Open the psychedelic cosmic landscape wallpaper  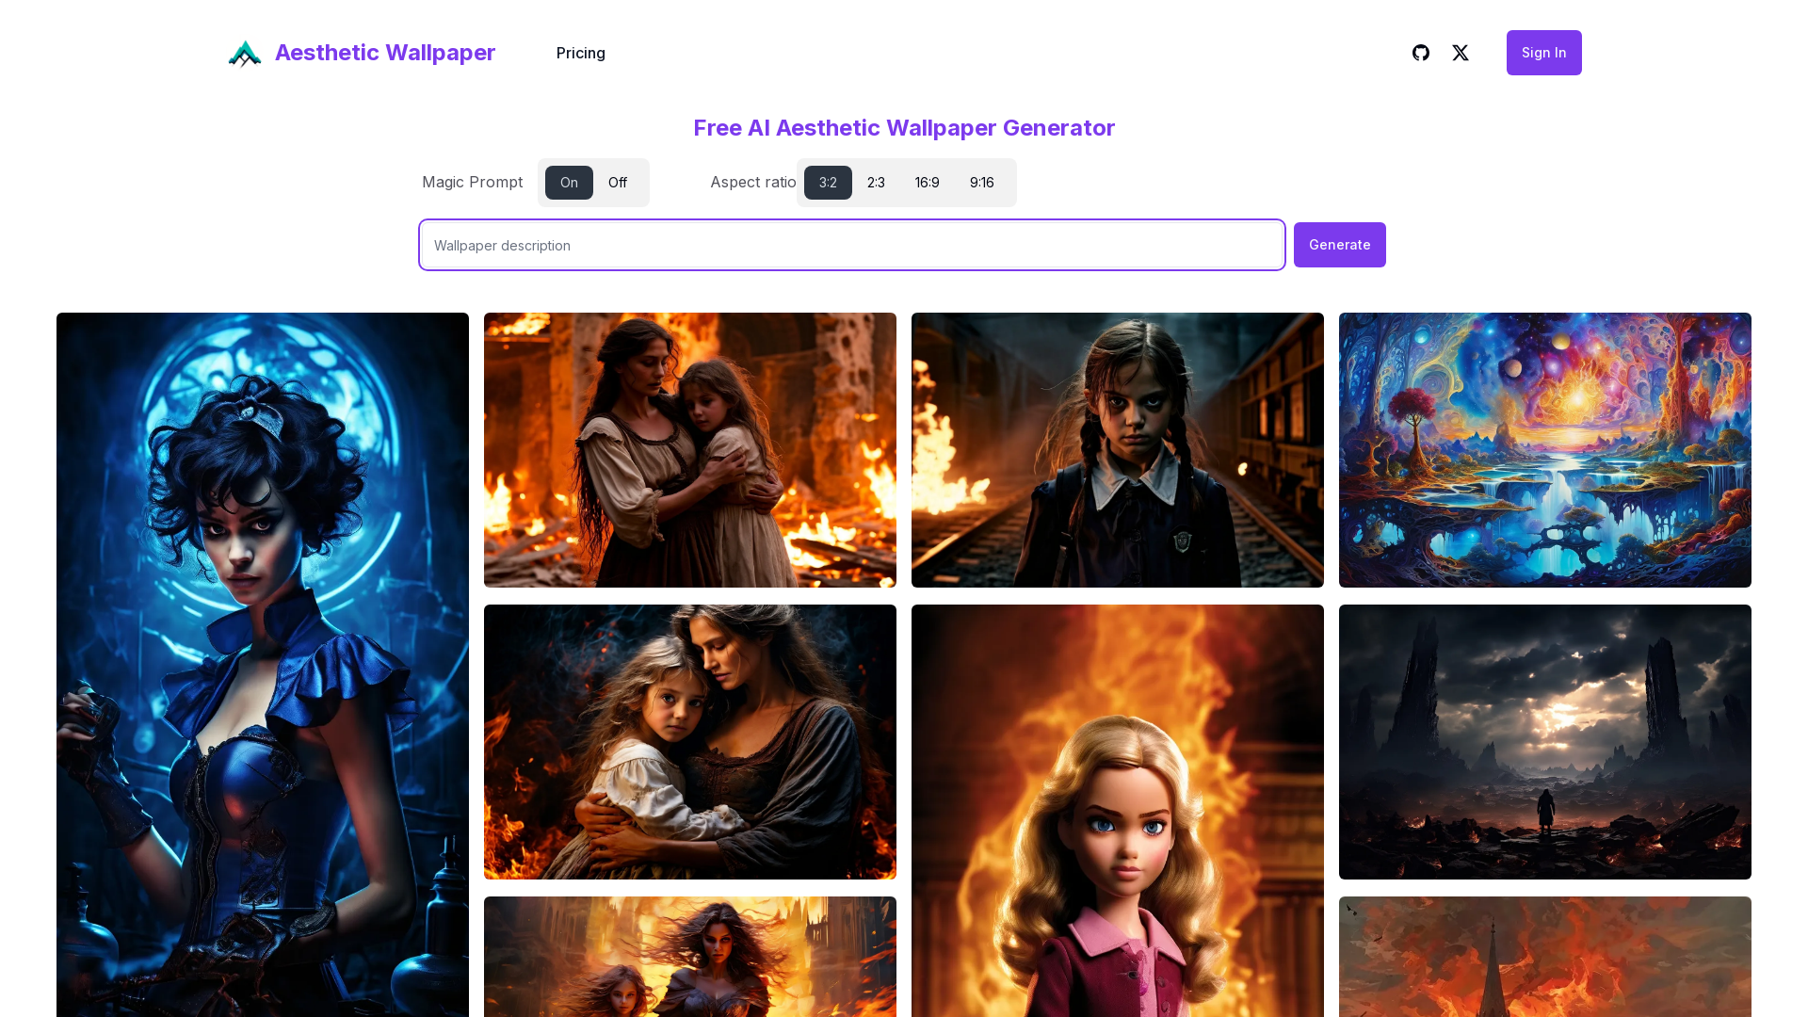[1545, 450]
